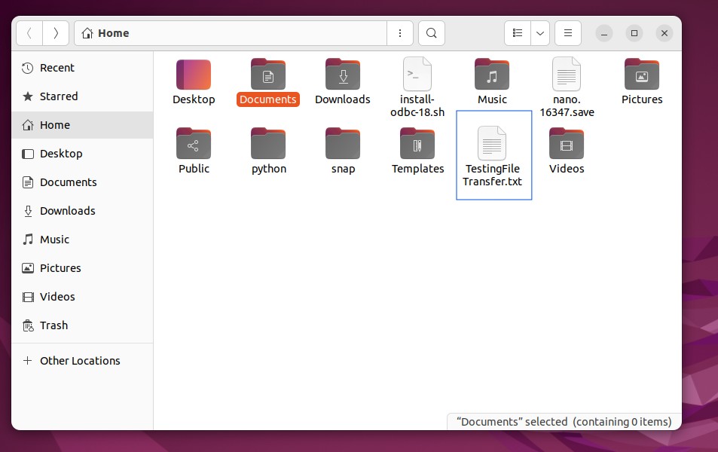This screenshot has height=452, width=718.
Task: Open the Pictures folder icon
Action: pyautogui.click(x=641, y=74)
